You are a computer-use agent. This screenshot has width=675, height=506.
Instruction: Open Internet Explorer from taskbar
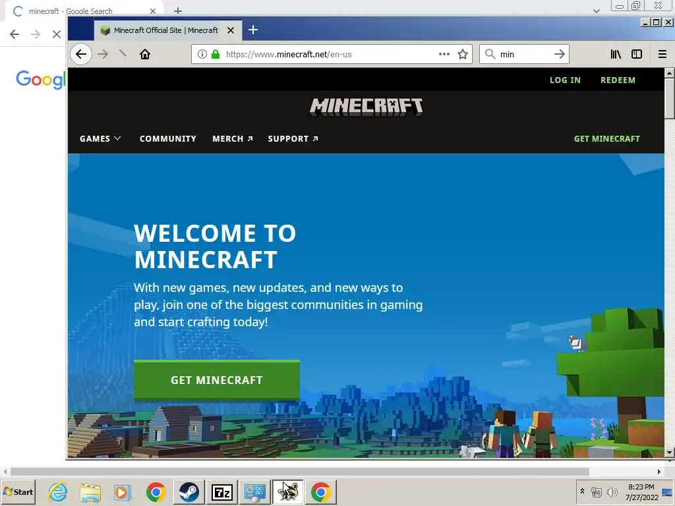[58, 492]
